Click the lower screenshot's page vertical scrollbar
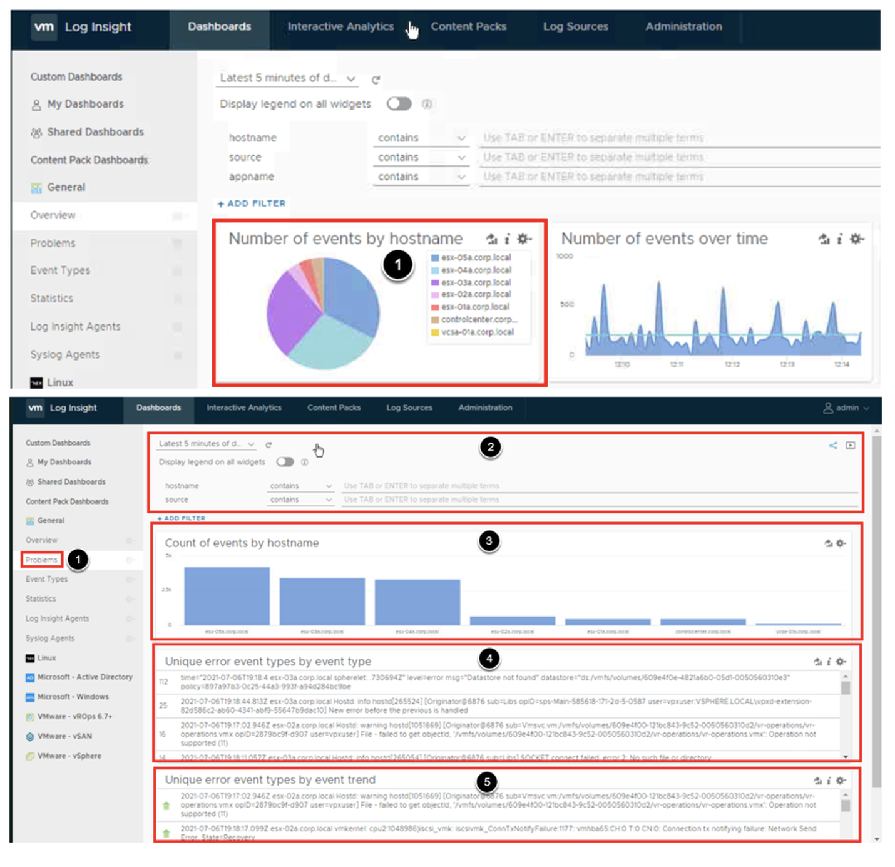 point(876,610)
